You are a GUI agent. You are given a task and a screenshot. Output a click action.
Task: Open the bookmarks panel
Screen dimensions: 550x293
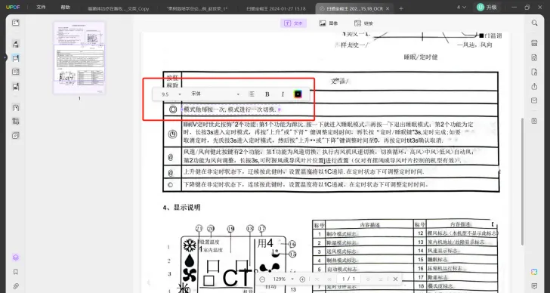tap(15, 272)
